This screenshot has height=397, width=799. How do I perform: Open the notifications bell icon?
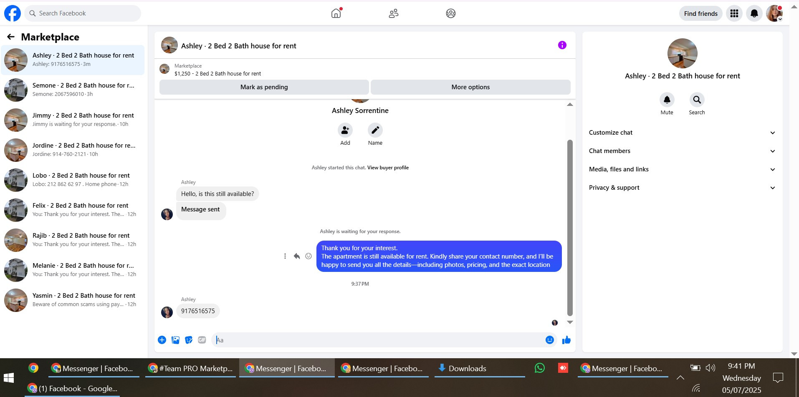(754, 13)
